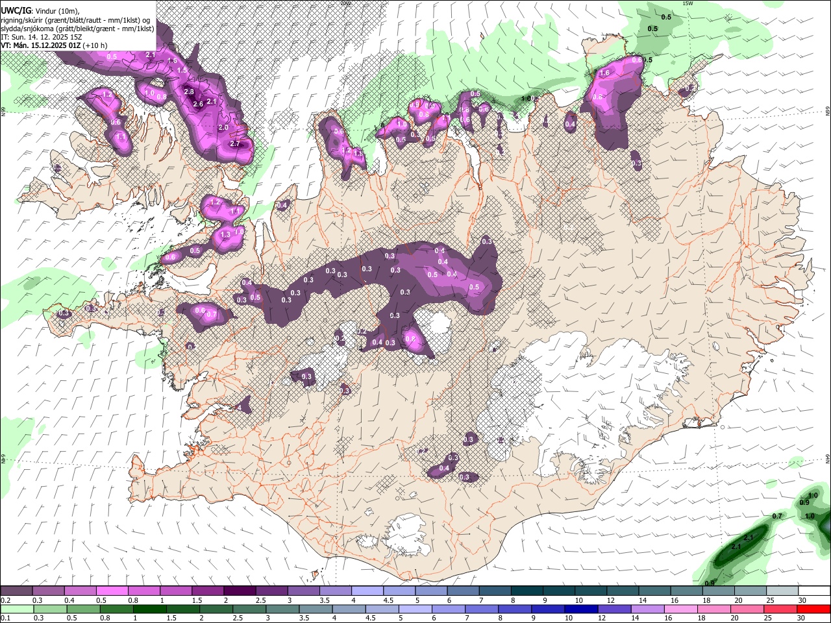Select the lavender 14 swatch in the lower legend

648,609
